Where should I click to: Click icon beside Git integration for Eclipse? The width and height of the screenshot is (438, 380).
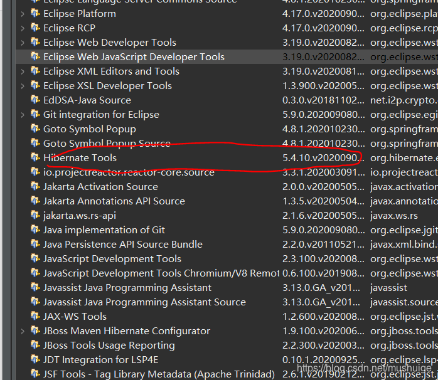[x=35, y=114]
